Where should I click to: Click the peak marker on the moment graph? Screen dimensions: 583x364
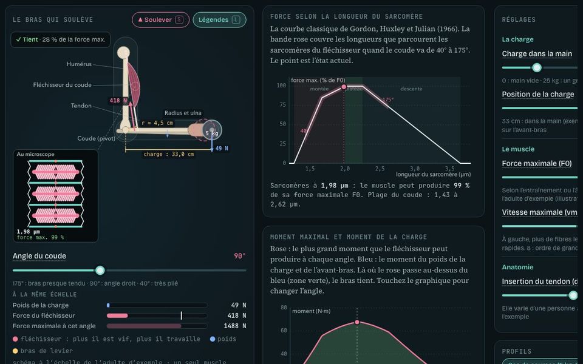click(357, 322)
